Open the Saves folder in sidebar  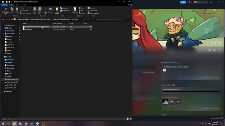coord(9,50)
